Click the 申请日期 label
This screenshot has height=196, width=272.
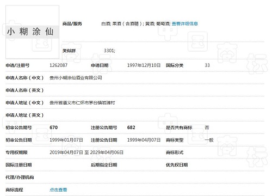pos(100,65)
